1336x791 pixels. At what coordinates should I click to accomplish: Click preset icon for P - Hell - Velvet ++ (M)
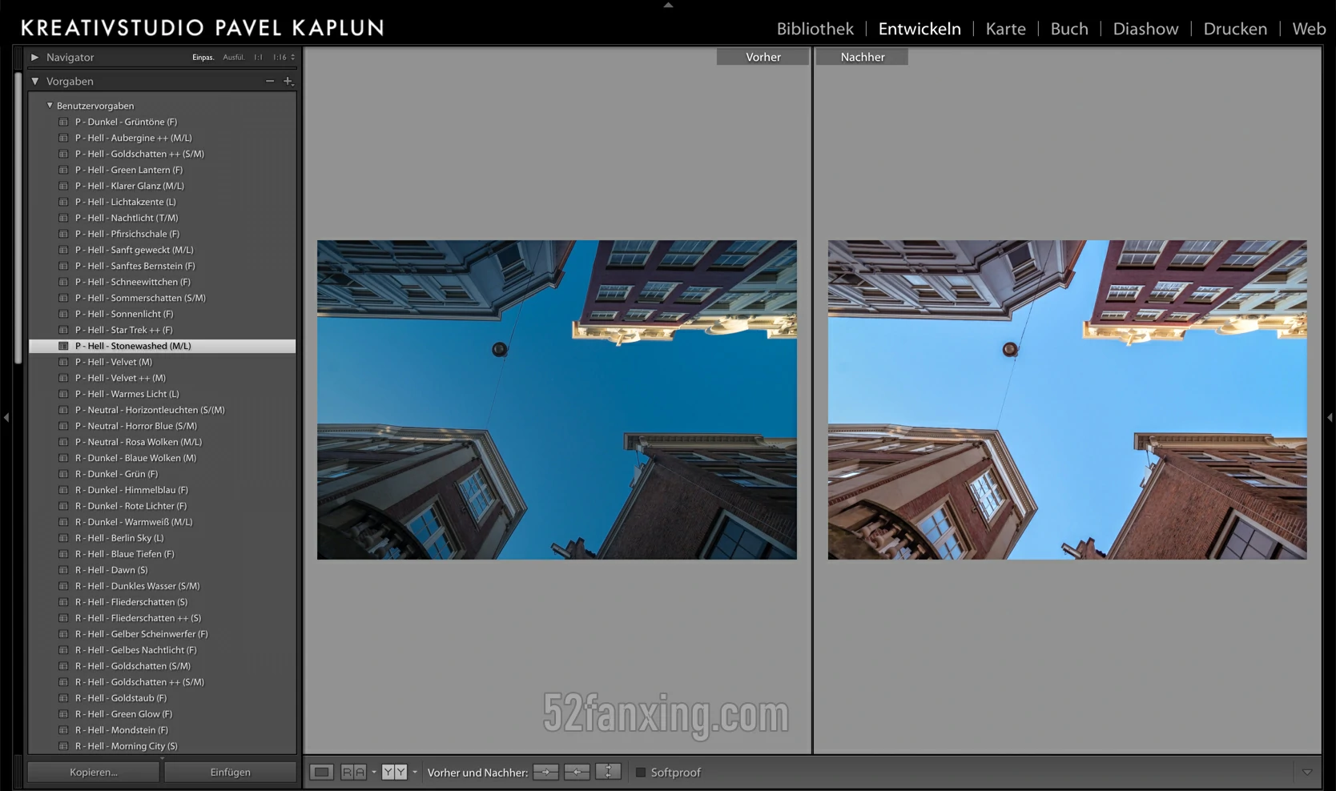tap(63, 378)
